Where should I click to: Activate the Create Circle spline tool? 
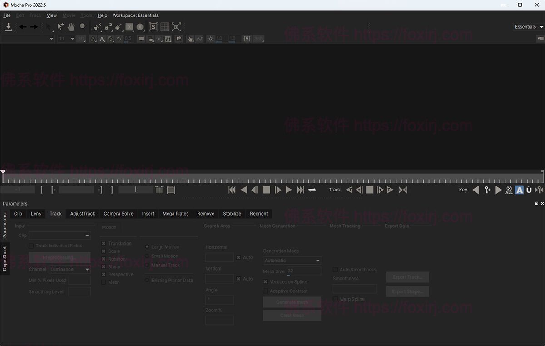click(x=140, y=26)
